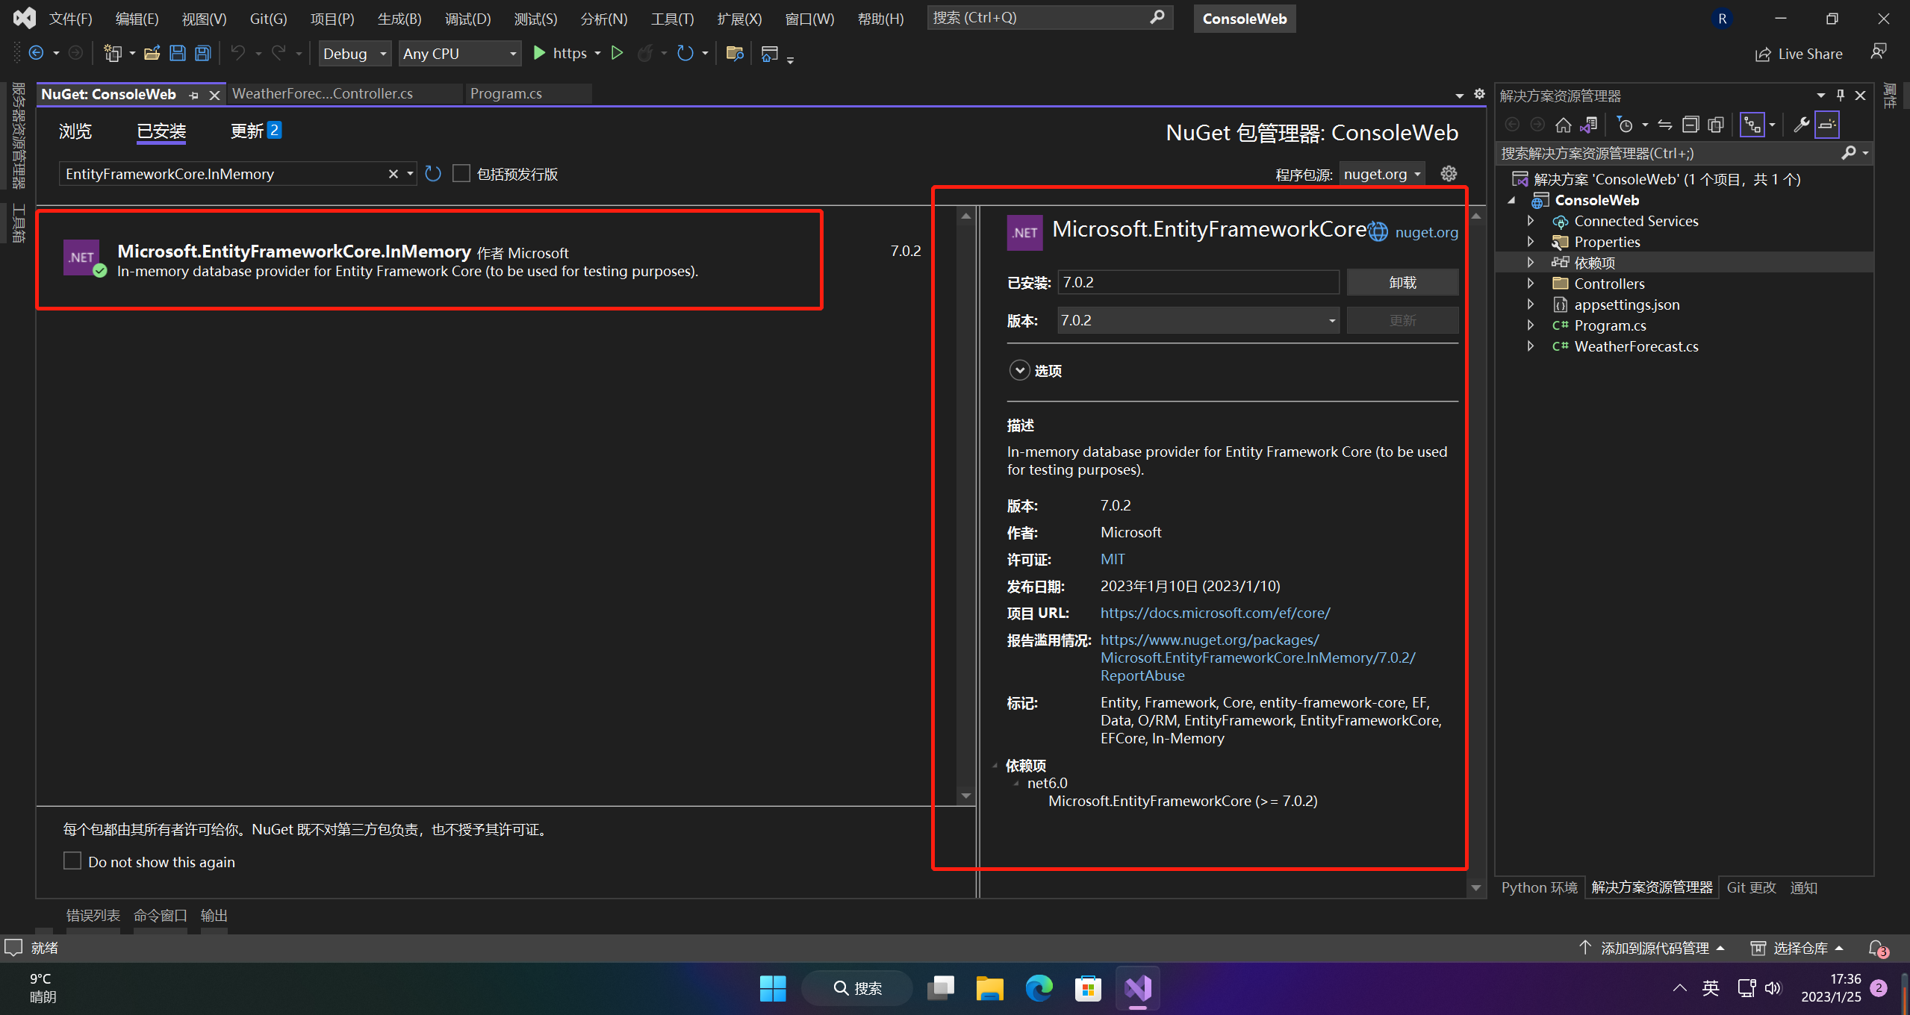Collapse all in Solution Explorer

pyautogui.click(x=1690, y=125)
